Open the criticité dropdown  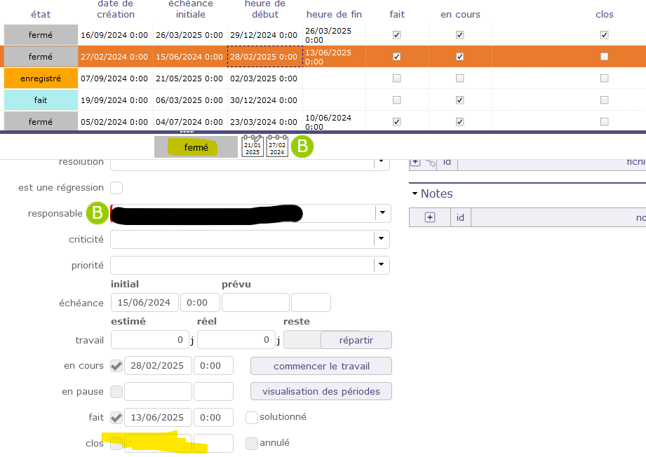[x=382, y=239]
